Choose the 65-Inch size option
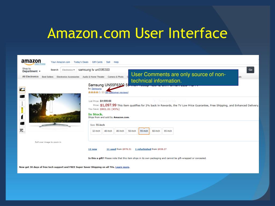Image resolution: width=275 pixels, height=206 pixels. click(x=168, y=131)
